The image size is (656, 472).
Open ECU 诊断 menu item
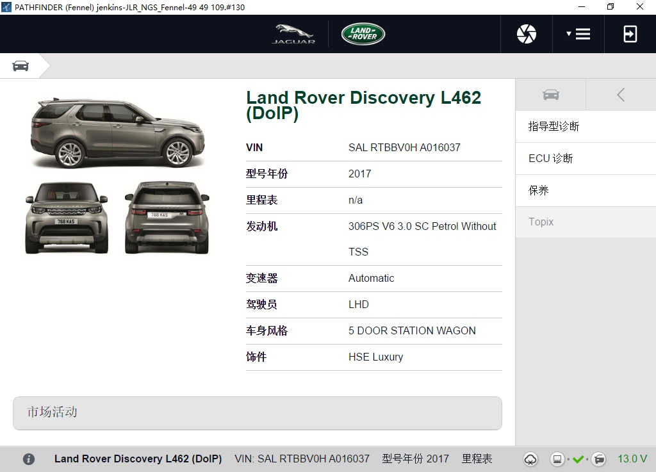point(586,158)
